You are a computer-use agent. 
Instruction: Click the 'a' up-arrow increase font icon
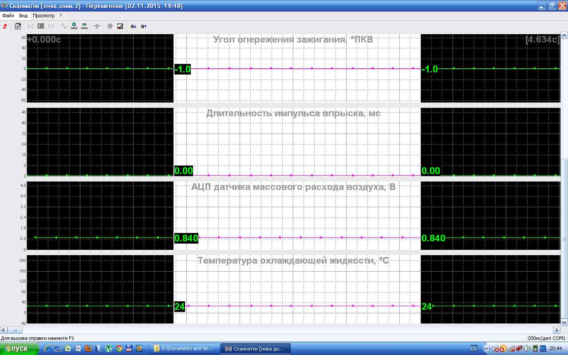pyautogui.click(x=144, y=26)
